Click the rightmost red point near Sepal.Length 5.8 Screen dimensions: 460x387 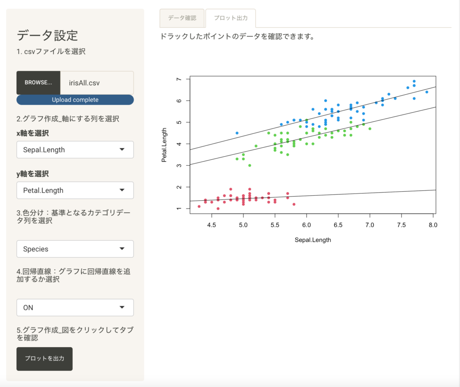(294, 204)
